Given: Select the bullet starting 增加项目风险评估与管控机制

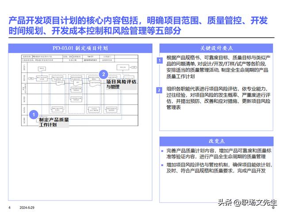Looking at the screenshot, I should pyautogui.click(x=219, y=168).
